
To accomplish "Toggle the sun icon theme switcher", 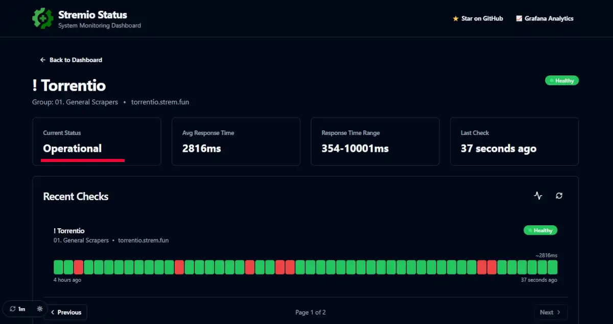I will click(40, 309).
